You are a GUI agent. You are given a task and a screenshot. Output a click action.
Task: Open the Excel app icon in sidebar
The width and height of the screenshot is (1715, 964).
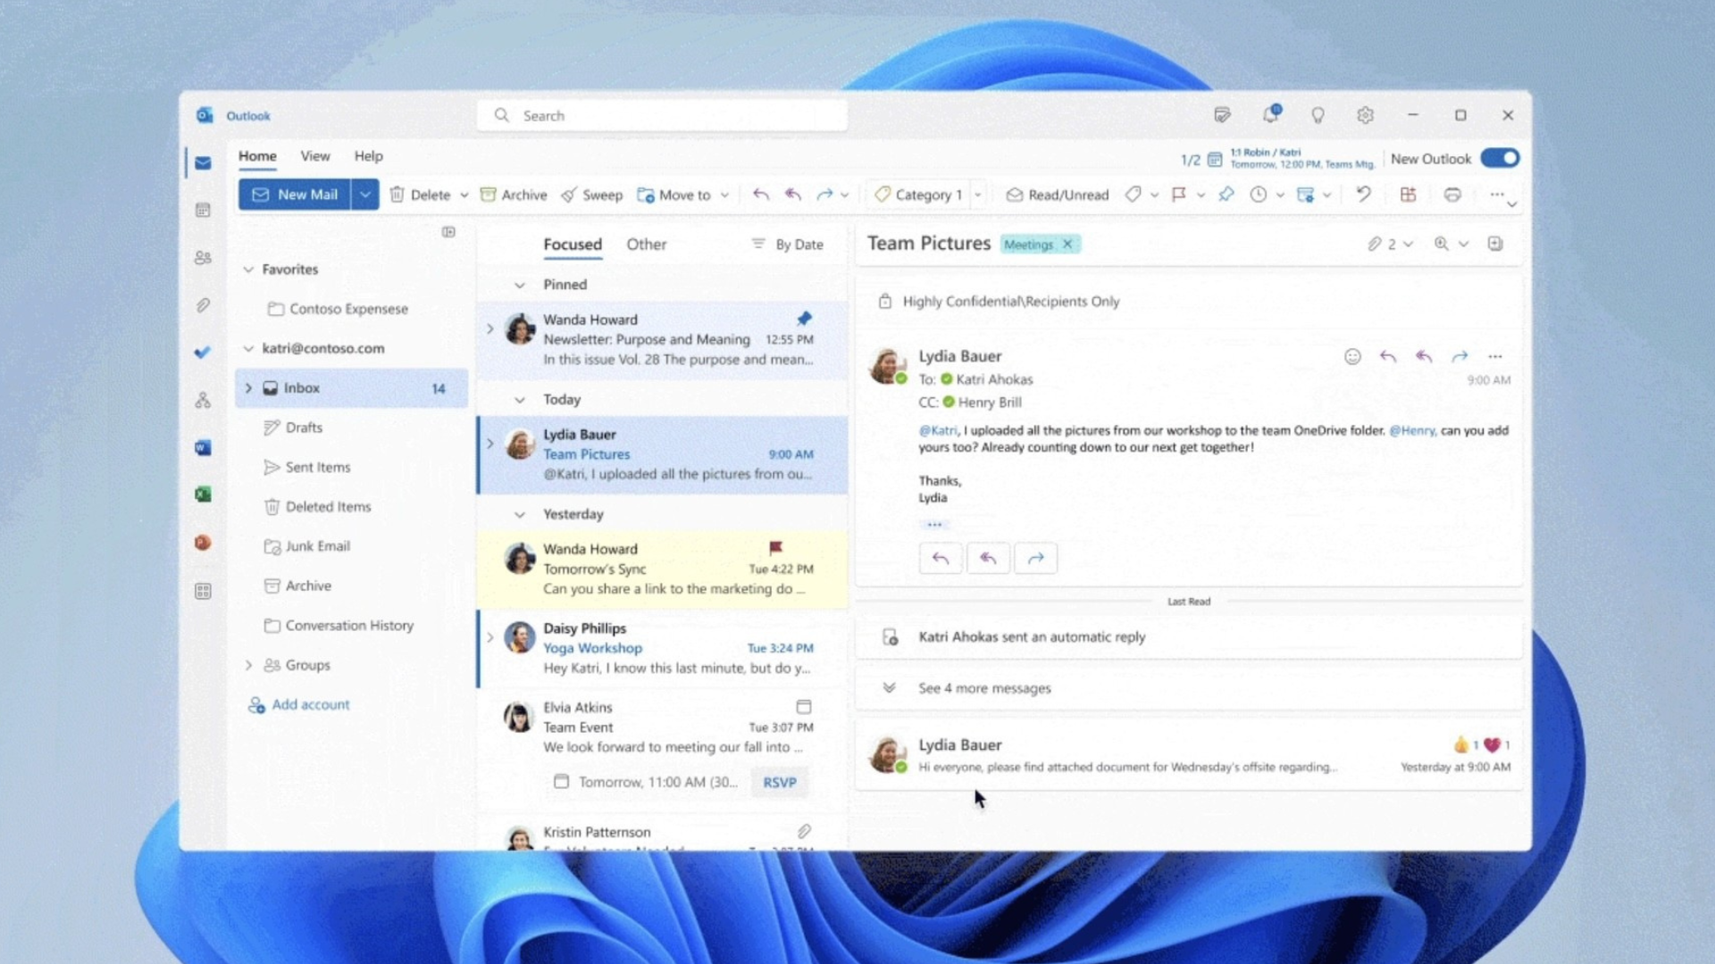tap(203, 494)
